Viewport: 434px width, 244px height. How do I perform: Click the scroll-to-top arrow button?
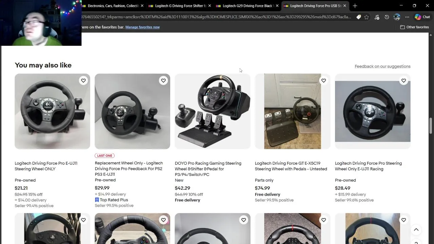416,230
